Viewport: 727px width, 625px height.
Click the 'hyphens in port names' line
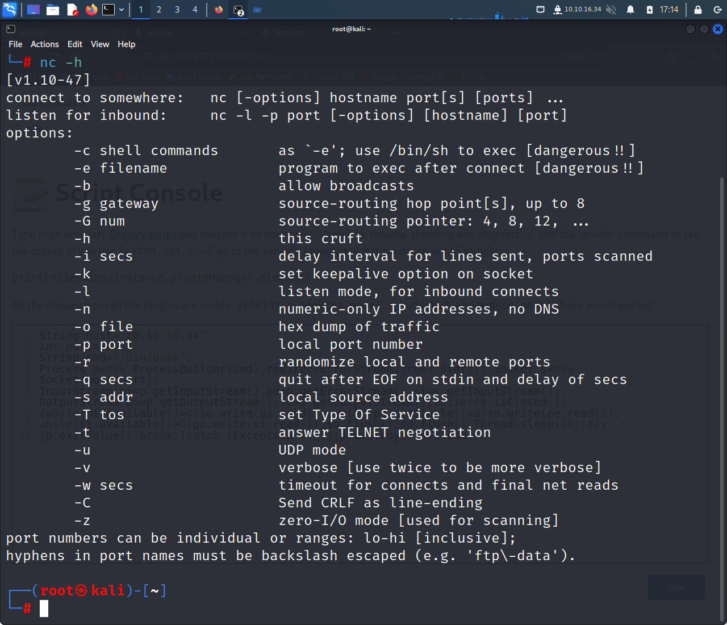click(x=291, y=556)
